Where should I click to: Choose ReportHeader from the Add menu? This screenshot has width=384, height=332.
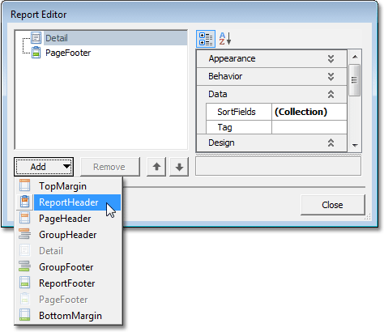[69, 202]
